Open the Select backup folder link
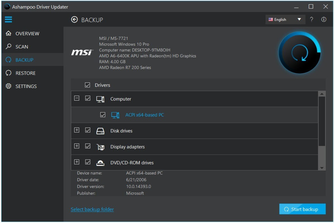 pyautogui.click(x=92, y=209)
